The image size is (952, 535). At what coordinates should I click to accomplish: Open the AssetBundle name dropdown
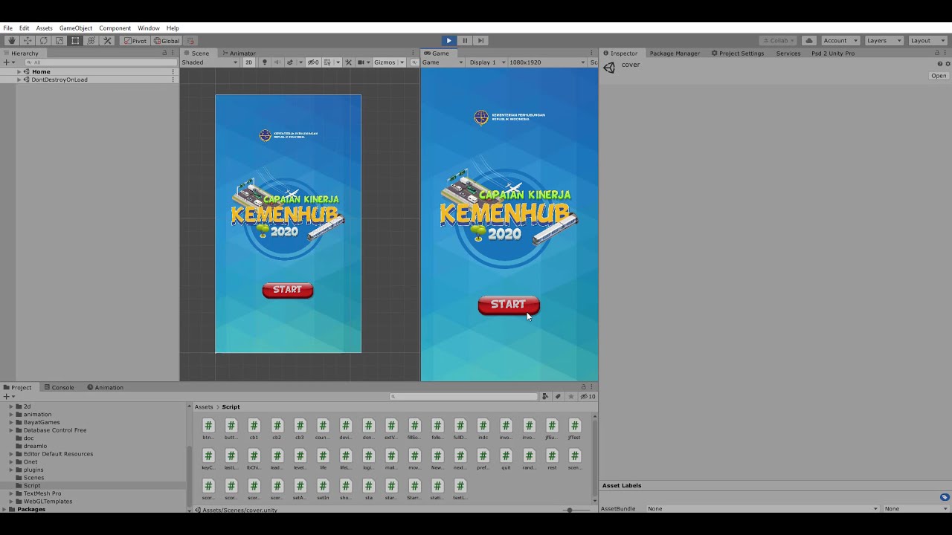click(x=762, y=509)
